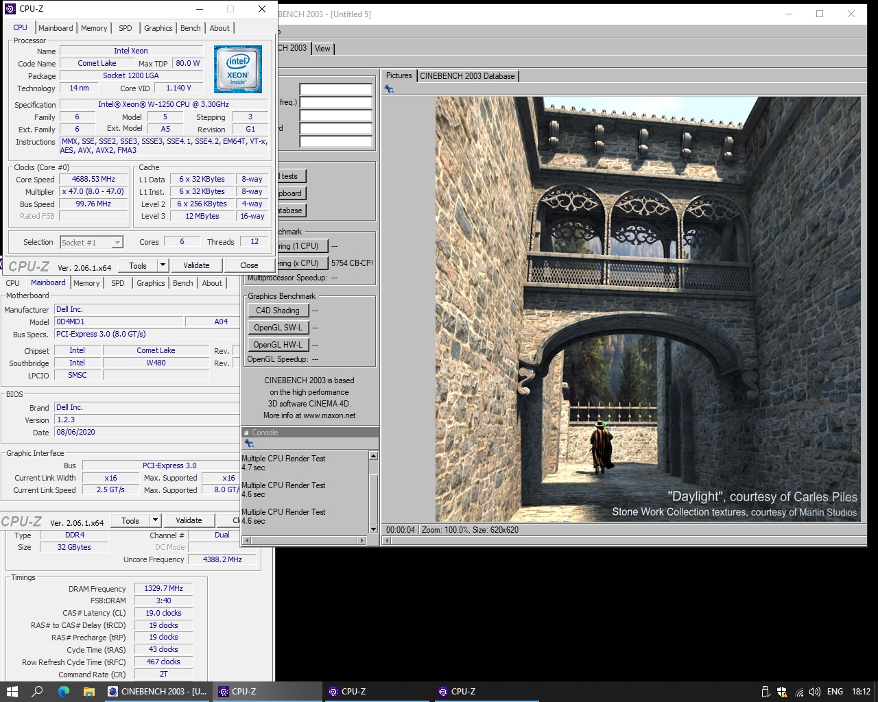This screenshot has width=878, height=702.
Task: Click Validate in the top CPU-Z window
Action: click(196, 265)
